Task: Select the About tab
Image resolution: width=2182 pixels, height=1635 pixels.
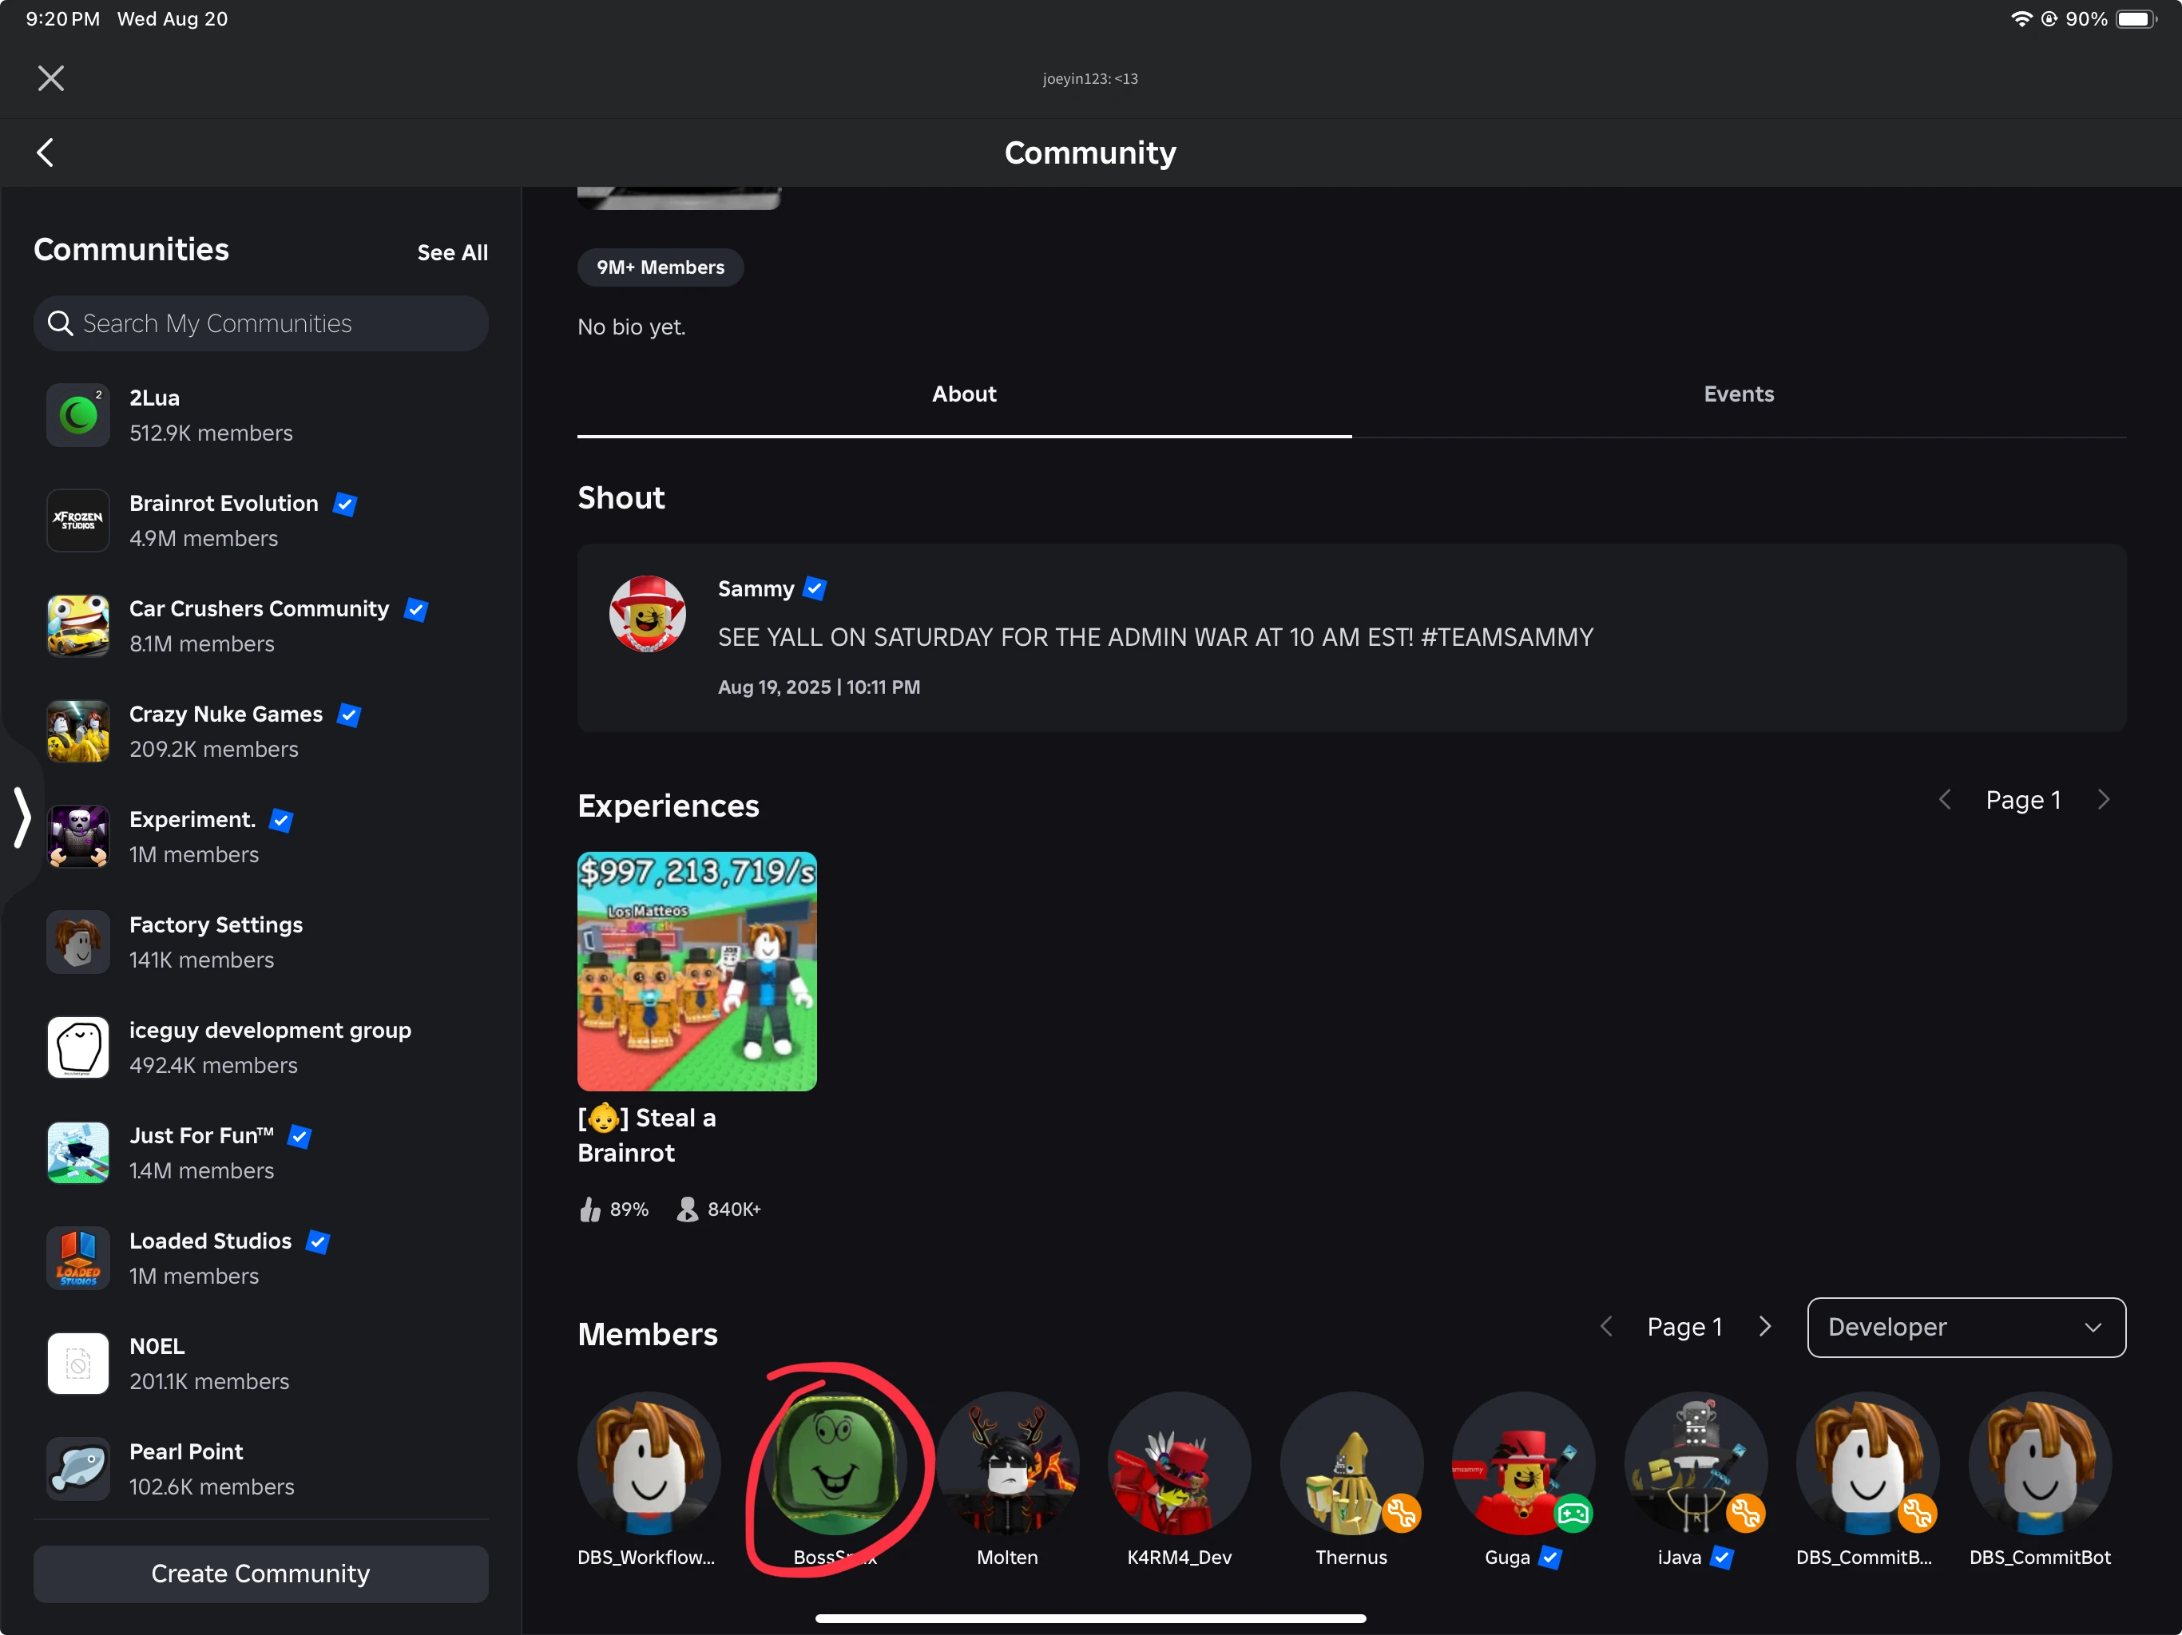Action: pyautogui.click(x=964, y=394)
